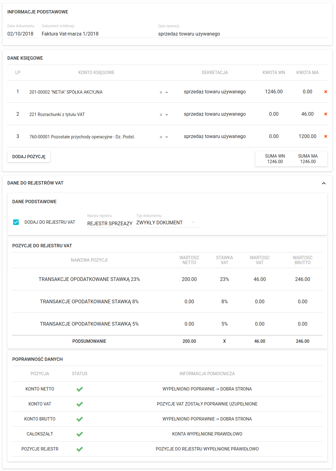The image size is (336, 471).
Task: Click the Stawka VAT column header
Action: [x=225, y=260]
